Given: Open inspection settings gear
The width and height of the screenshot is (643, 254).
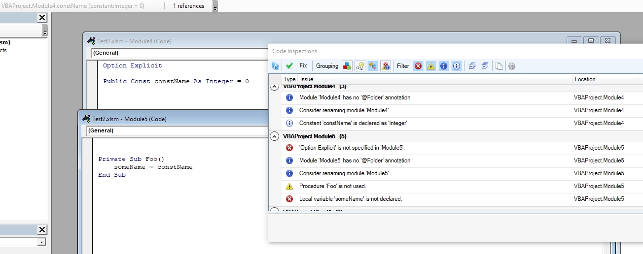Looking at the screenshot, I should pos(512,66).
